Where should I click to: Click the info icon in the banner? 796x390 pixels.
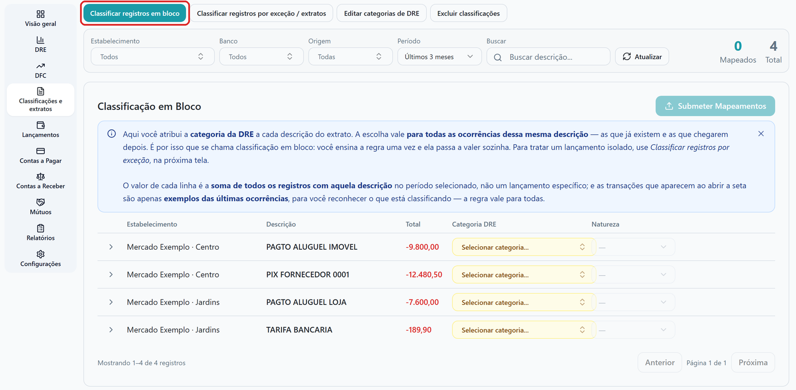pos(112,134)
